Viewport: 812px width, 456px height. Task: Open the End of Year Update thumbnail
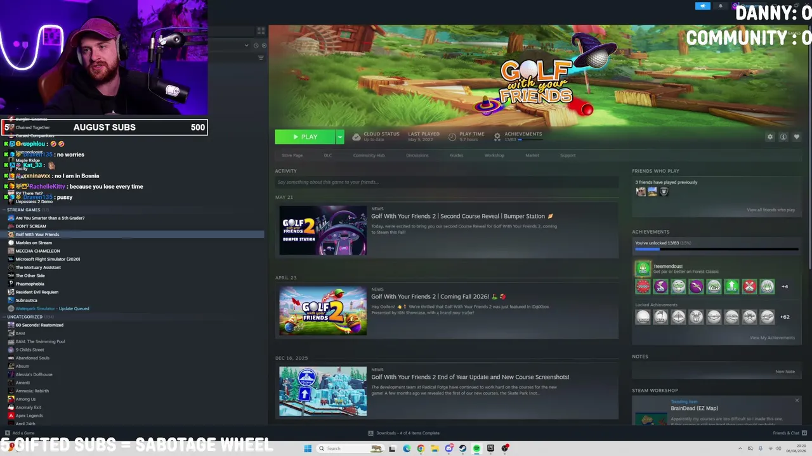tap(323, 391)
